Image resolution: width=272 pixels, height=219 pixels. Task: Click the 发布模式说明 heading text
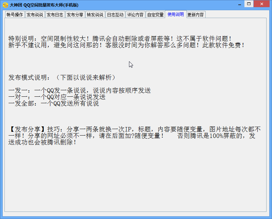click(x=62, y=77)
